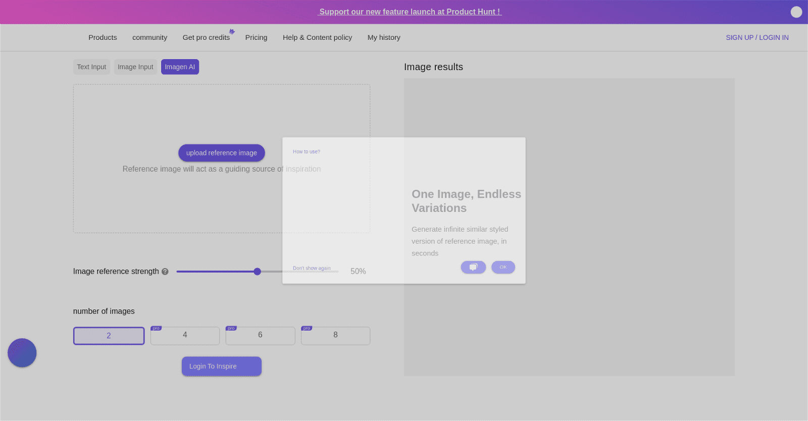The image size is (808, 421).
Task: Click the help icon beside Image reference strength
Action: (x=165, y=272)
